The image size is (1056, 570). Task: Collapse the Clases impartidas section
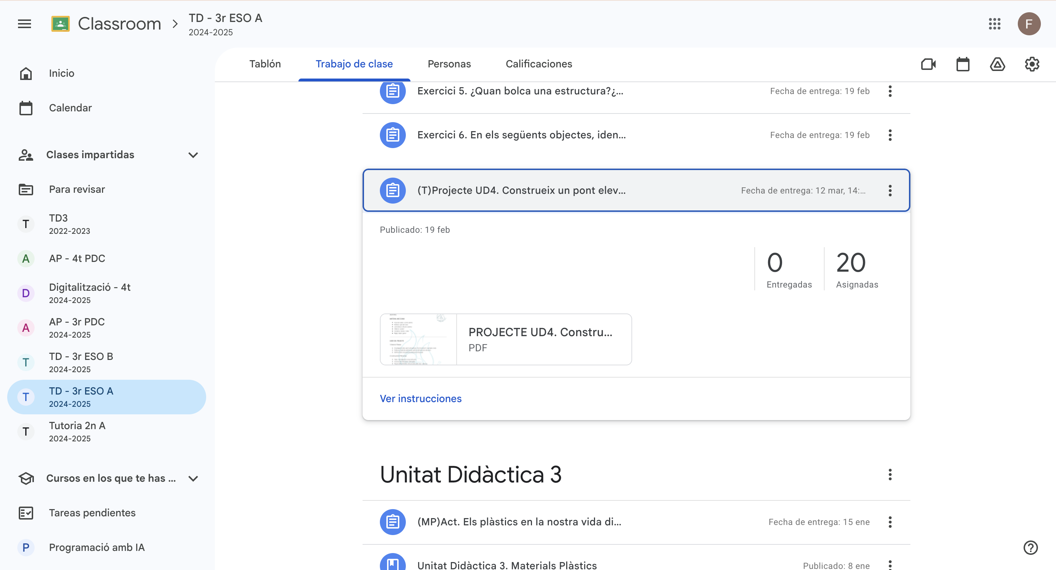coord(193,155)
